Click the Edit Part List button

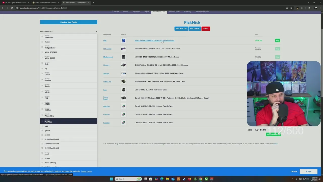coord(181,29)
